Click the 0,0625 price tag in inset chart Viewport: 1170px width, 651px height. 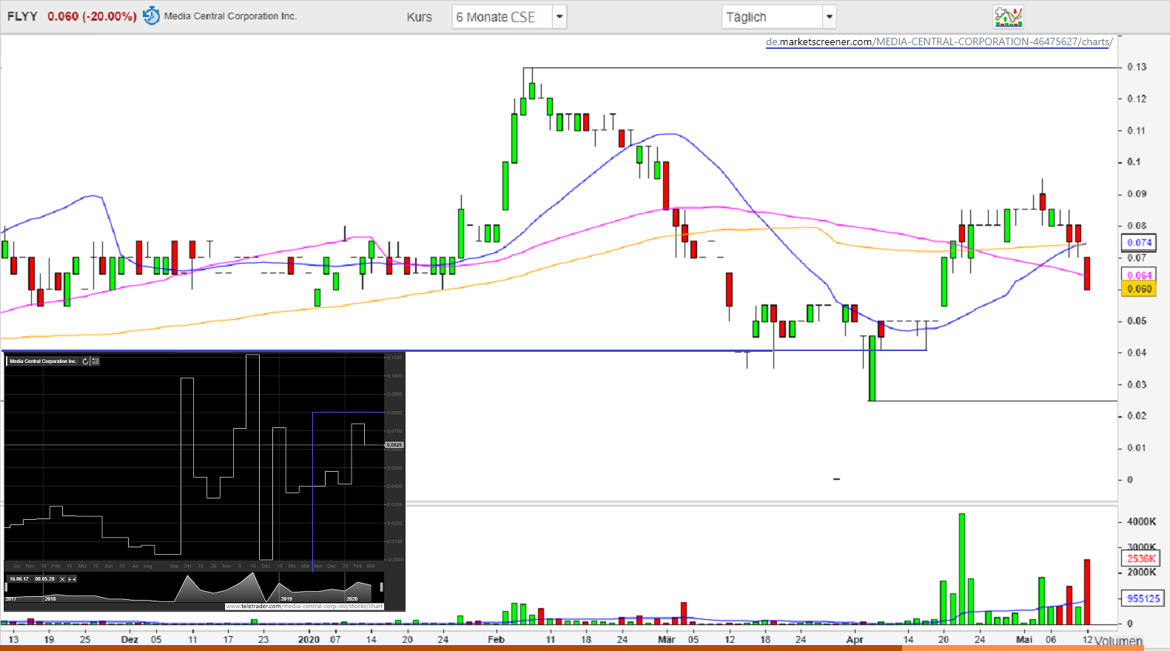pos(395,445)
